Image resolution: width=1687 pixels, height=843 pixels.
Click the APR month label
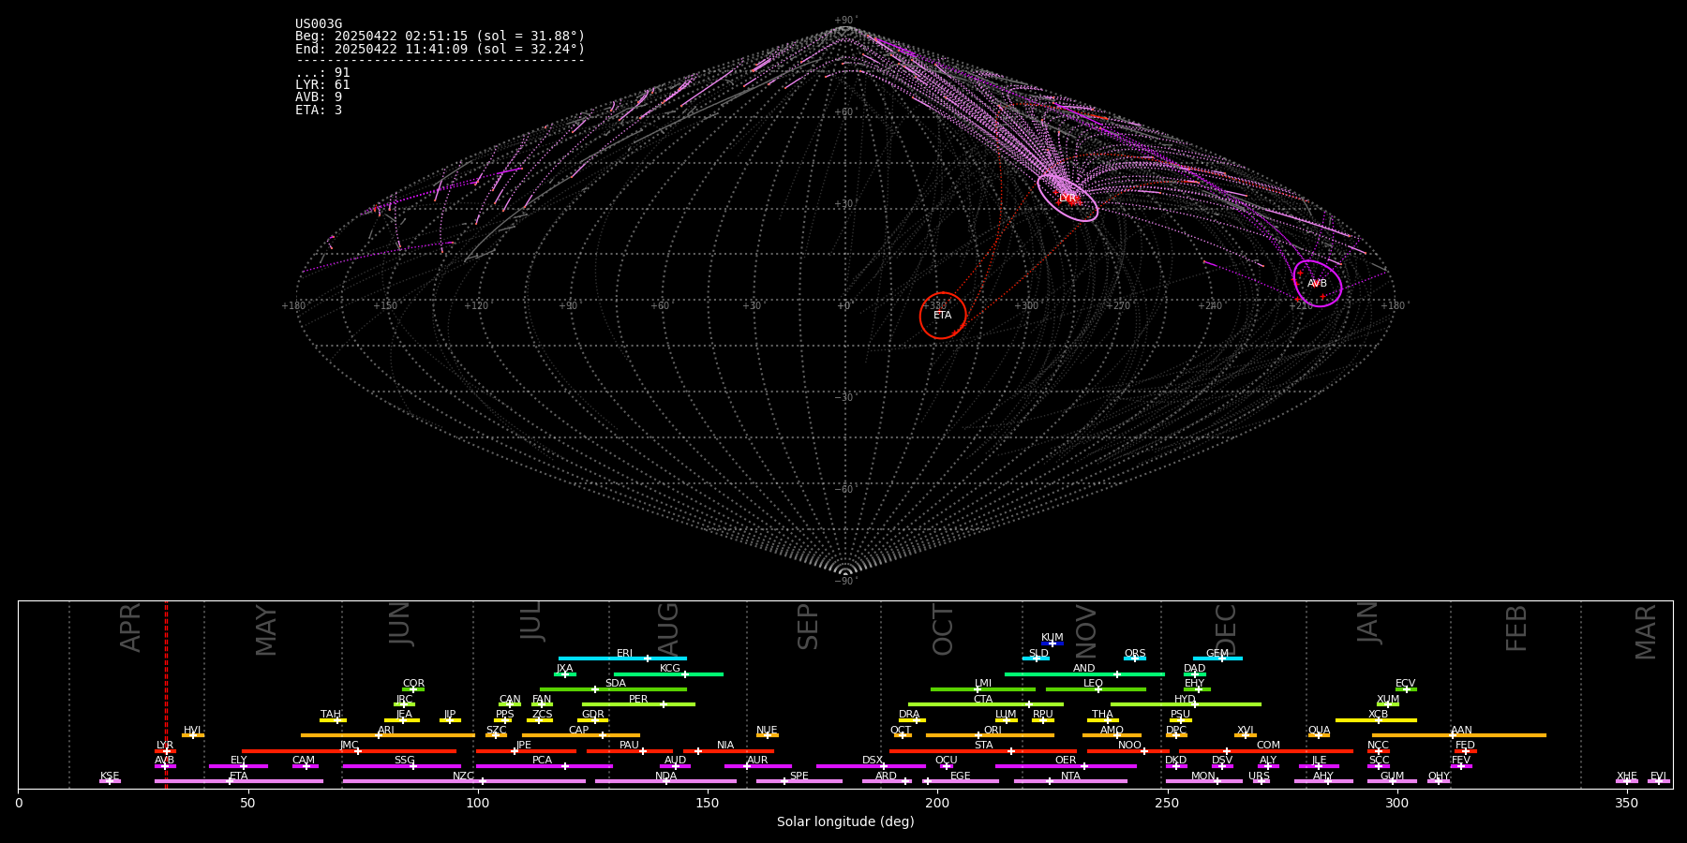point(130,628)
